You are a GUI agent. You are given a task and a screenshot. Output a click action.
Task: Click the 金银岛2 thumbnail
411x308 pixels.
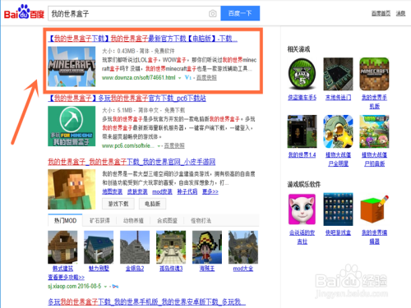pyautogui.click(x=135, y=247)
